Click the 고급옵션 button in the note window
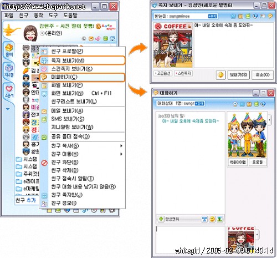Viewport: 277px width, 258px height. click(163, 73)
